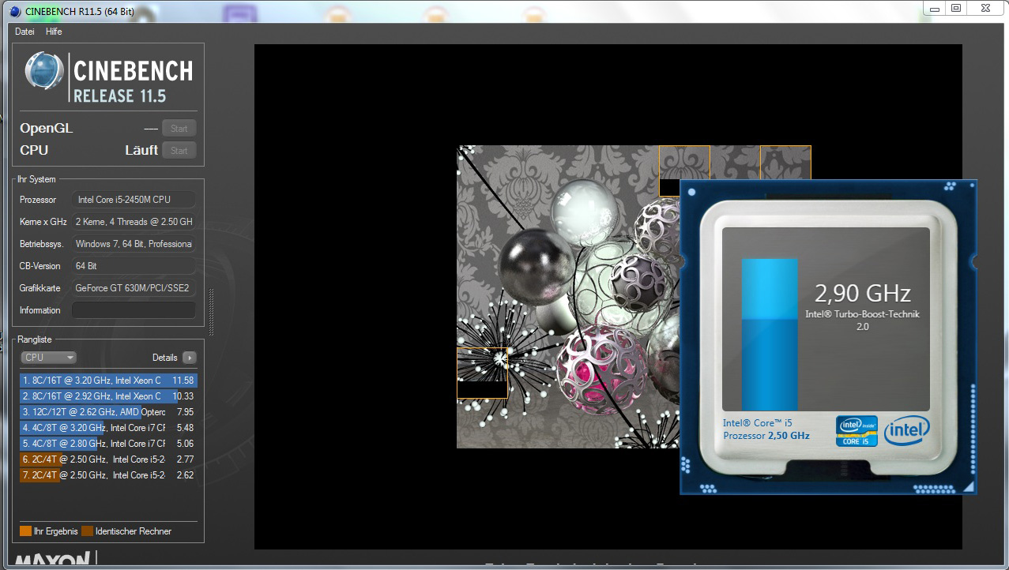Select ranking row 6 scoring 2.77

coord(108,459)
